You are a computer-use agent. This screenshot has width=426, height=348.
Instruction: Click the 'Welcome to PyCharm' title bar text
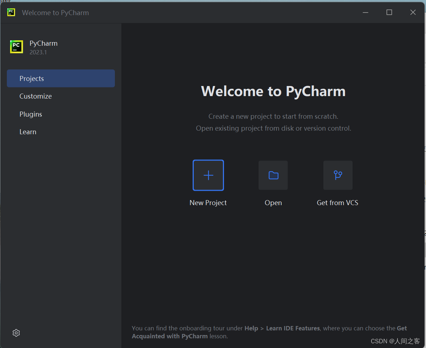coord(55,13)
